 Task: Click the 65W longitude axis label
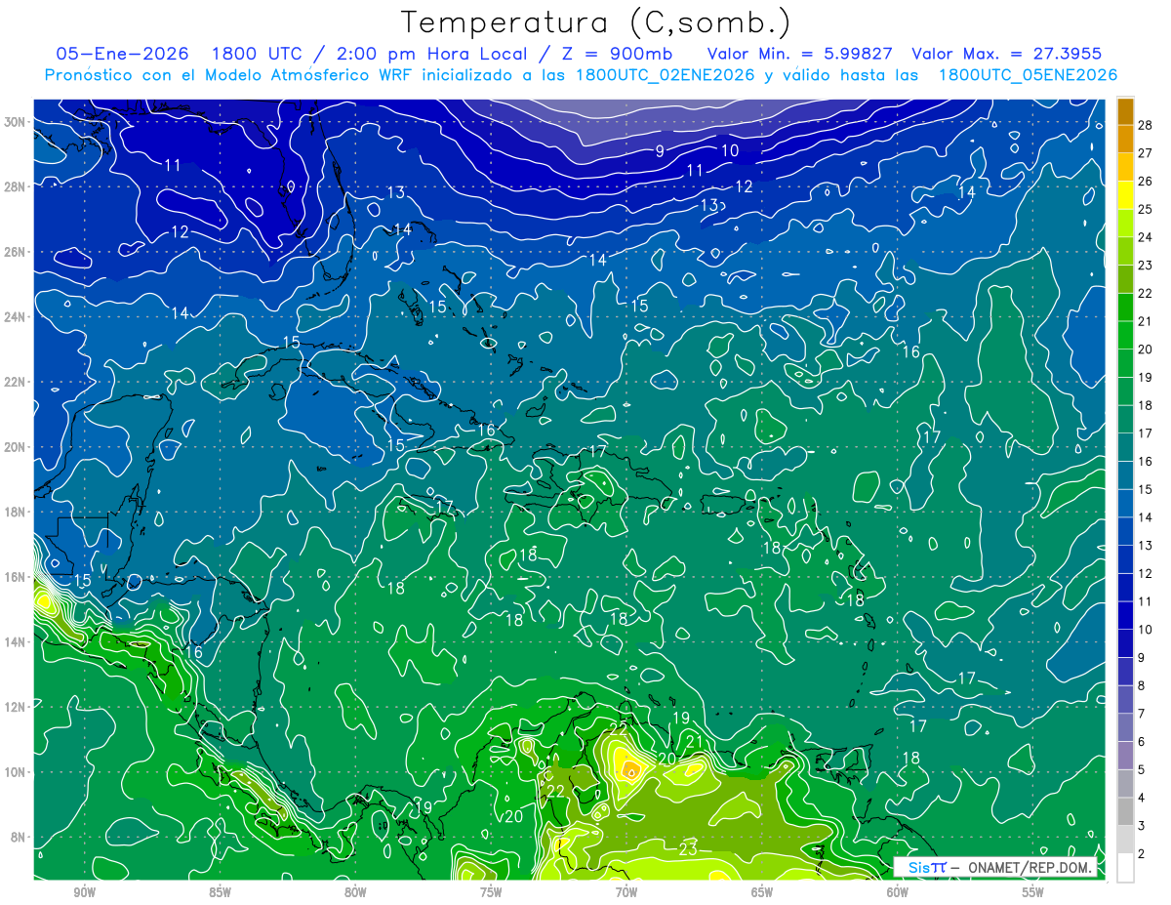click(x=762, y=892)
